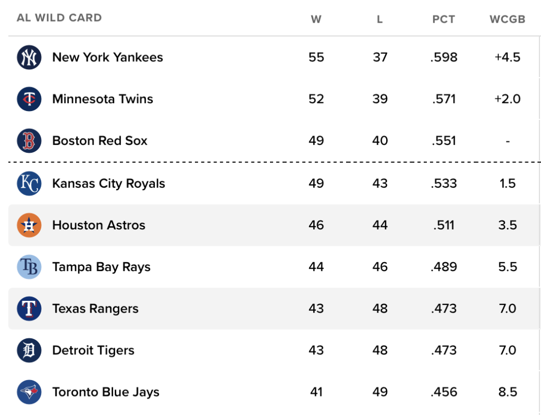Click the Detroit Tigers logo
The image size is (541, 415).
tap(29, 351)
